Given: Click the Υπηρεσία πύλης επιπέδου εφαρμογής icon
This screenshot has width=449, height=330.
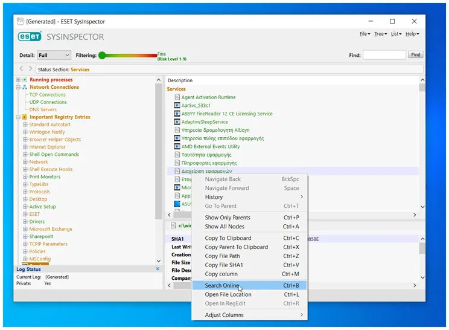Looking at the screenshot, I should click(177, 138).
